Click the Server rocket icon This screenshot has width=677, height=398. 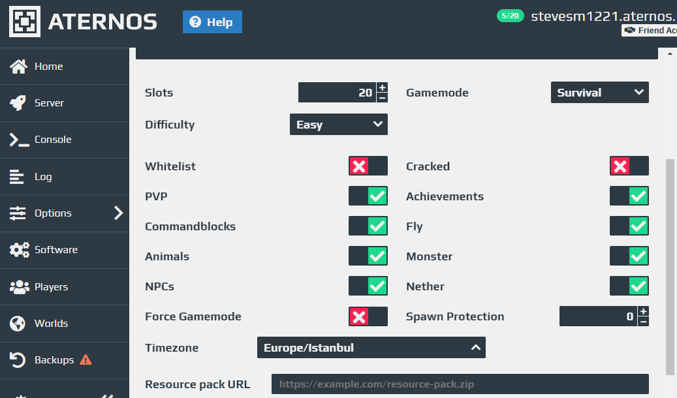(18, 103)
